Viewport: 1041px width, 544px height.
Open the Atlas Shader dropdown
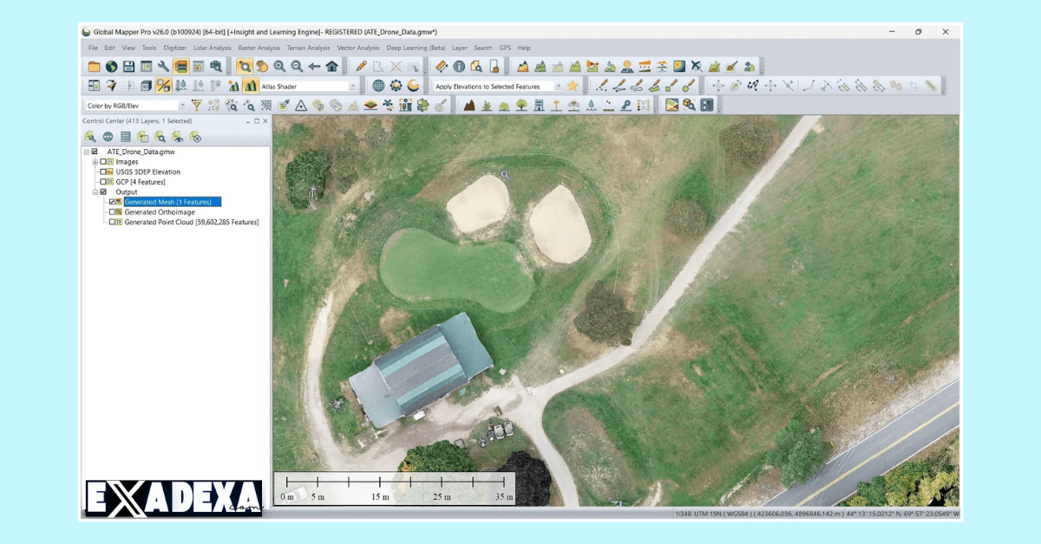[x=351, y=86]
